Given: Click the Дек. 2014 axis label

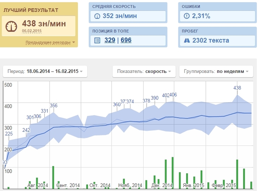Looking at the screenshot, I should pos(162,185).
